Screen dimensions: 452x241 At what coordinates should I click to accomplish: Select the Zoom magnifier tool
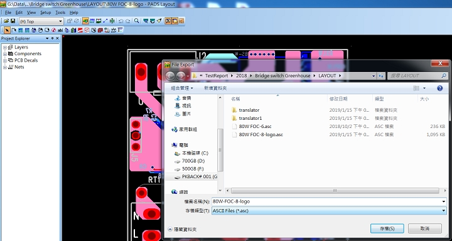[137, 21]
